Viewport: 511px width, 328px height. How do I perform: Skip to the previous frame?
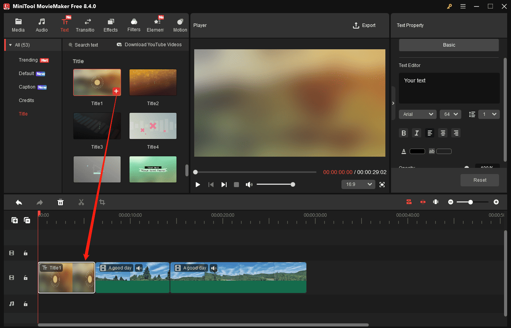pyautogui.click(x=211, y=185)
